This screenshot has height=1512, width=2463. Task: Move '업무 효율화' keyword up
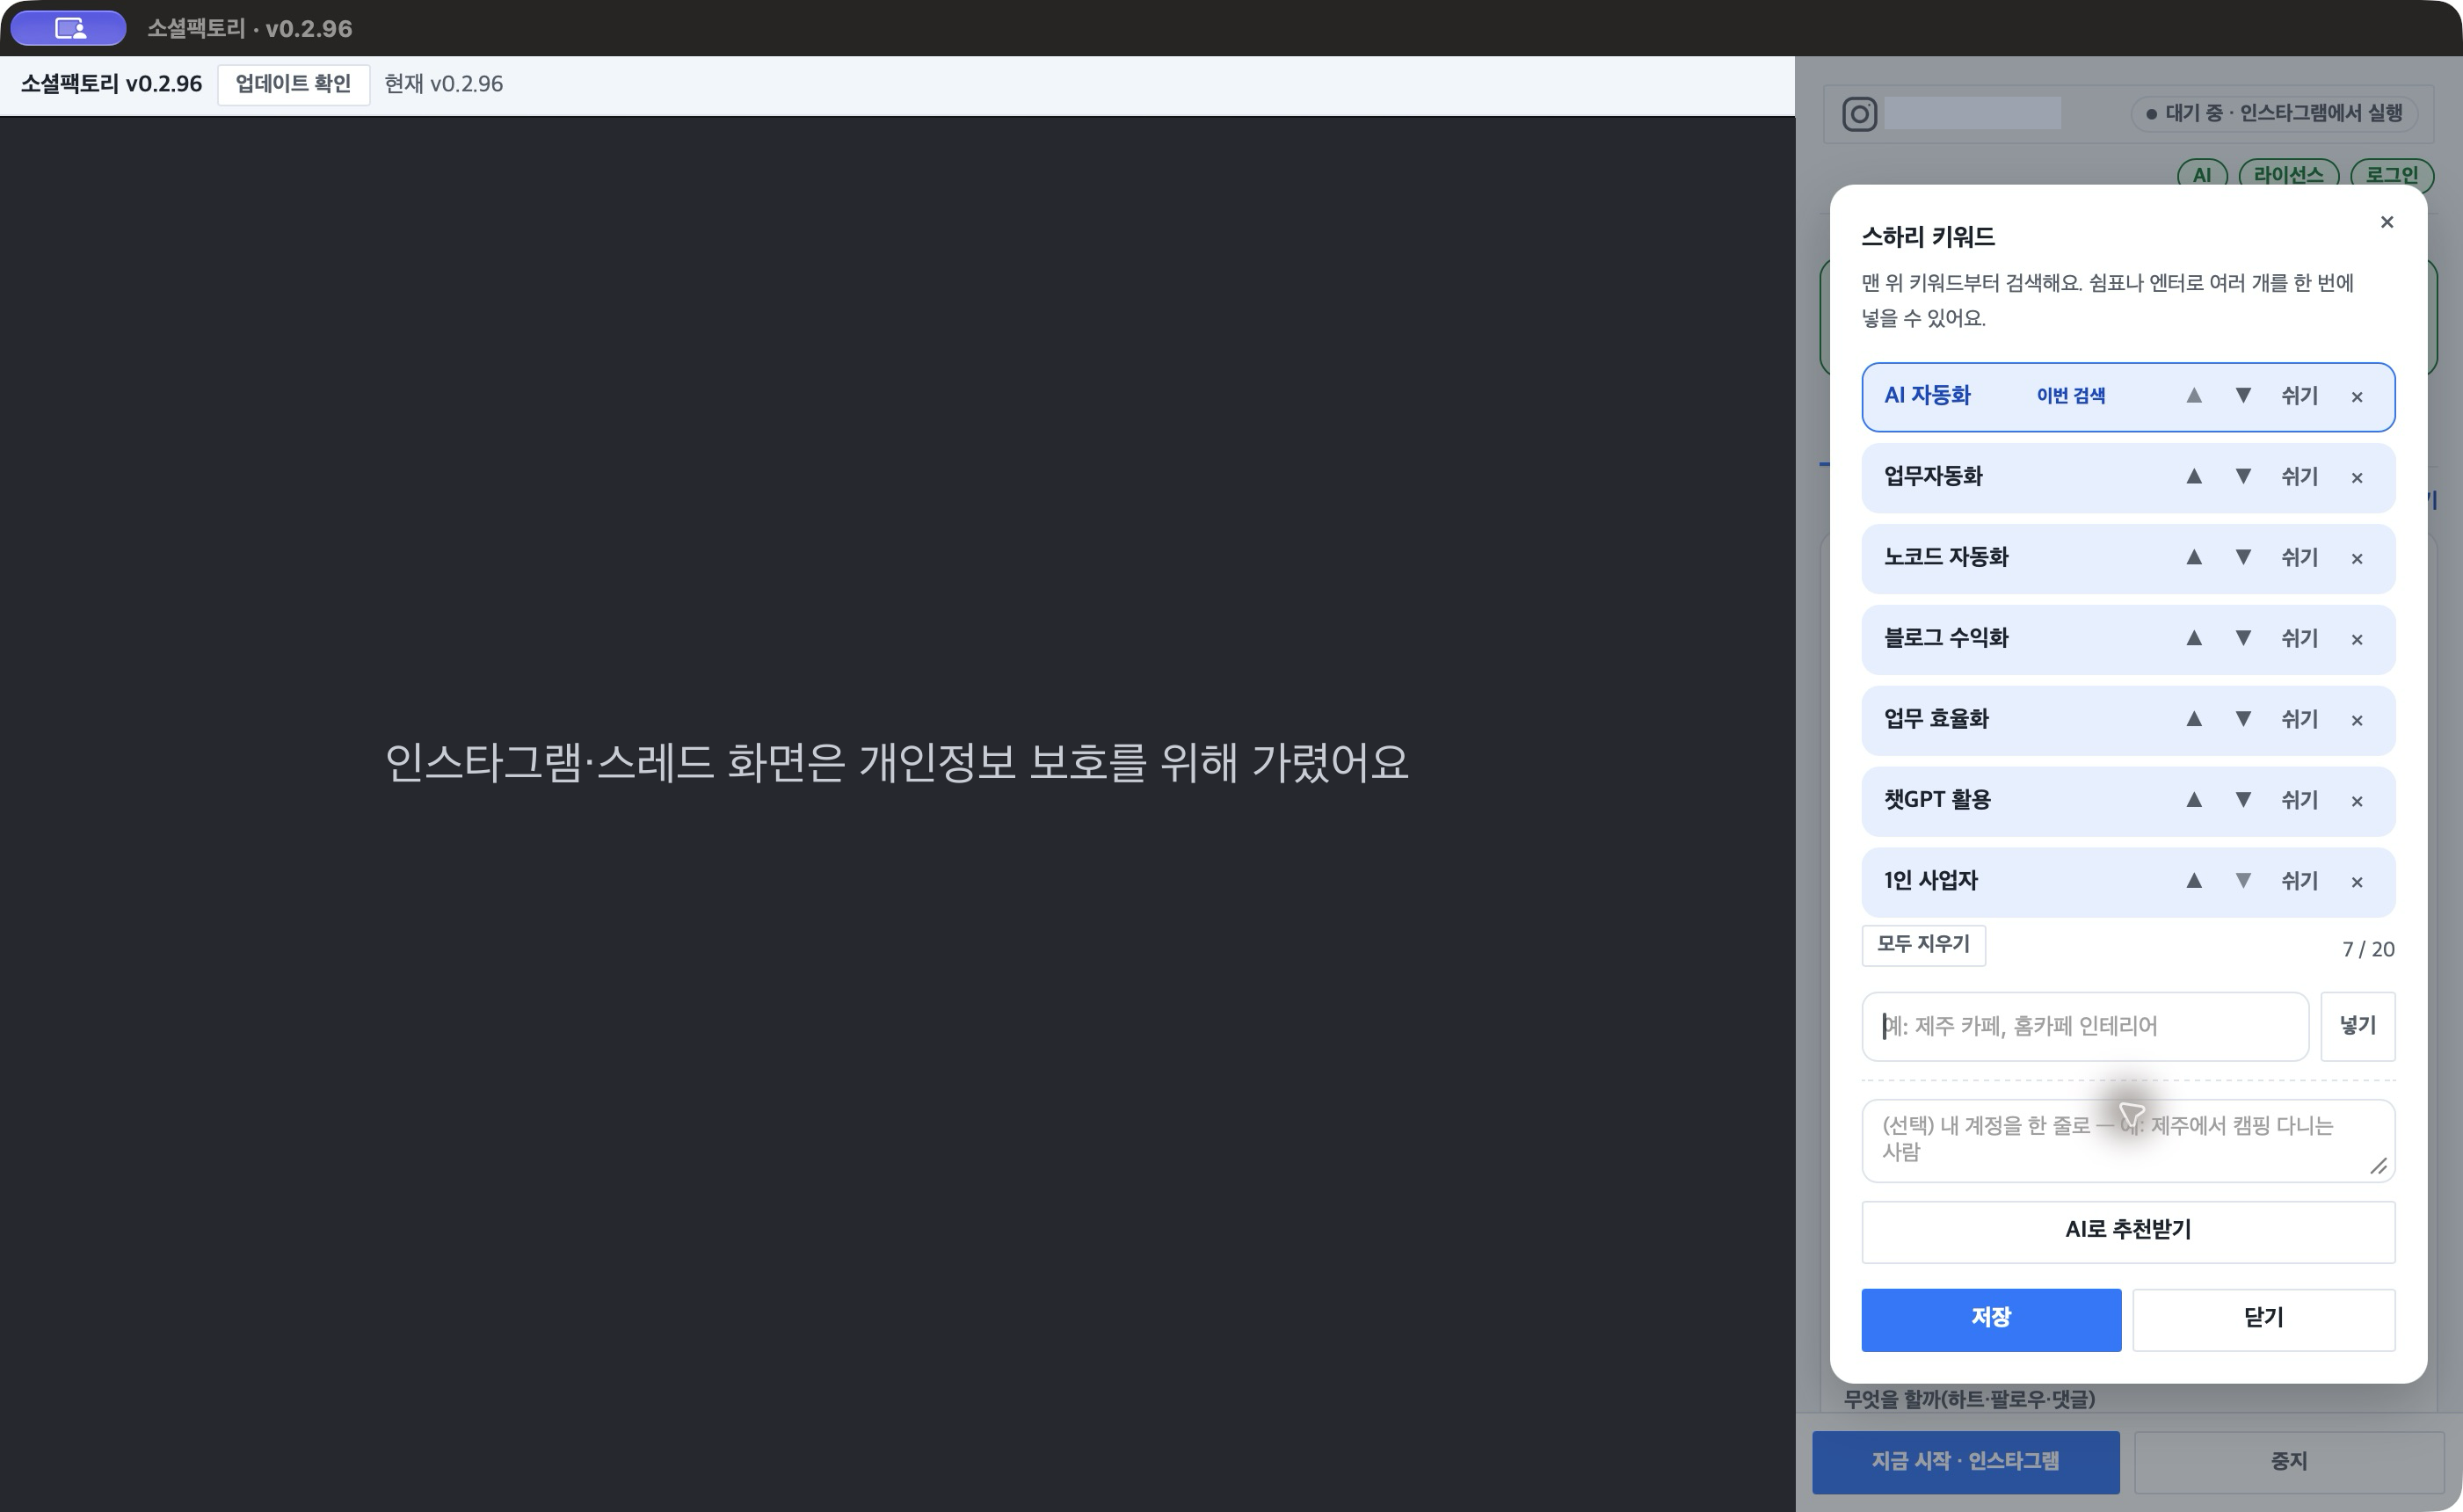tap(2194, 720)
